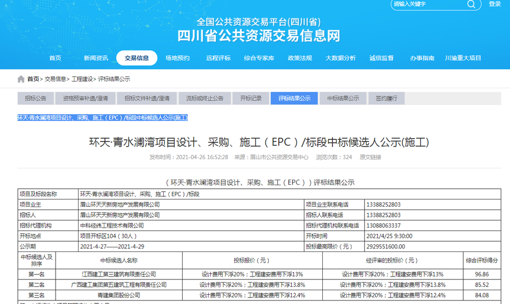
Task: Click the 中标候选人名称 column header
Action: pos(119,261)
